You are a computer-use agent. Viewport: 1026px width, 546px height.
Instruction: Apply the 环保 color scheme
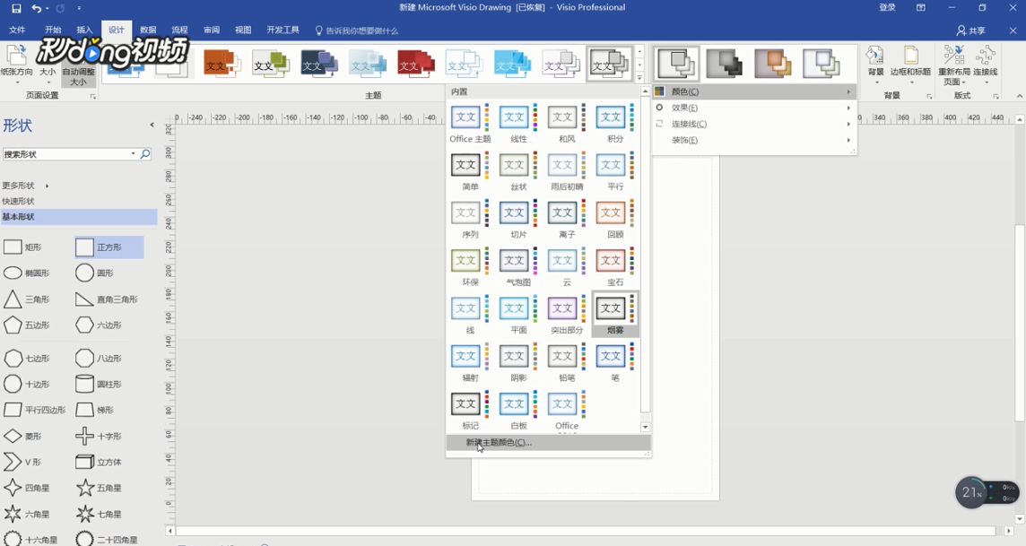tap(470, 267)
